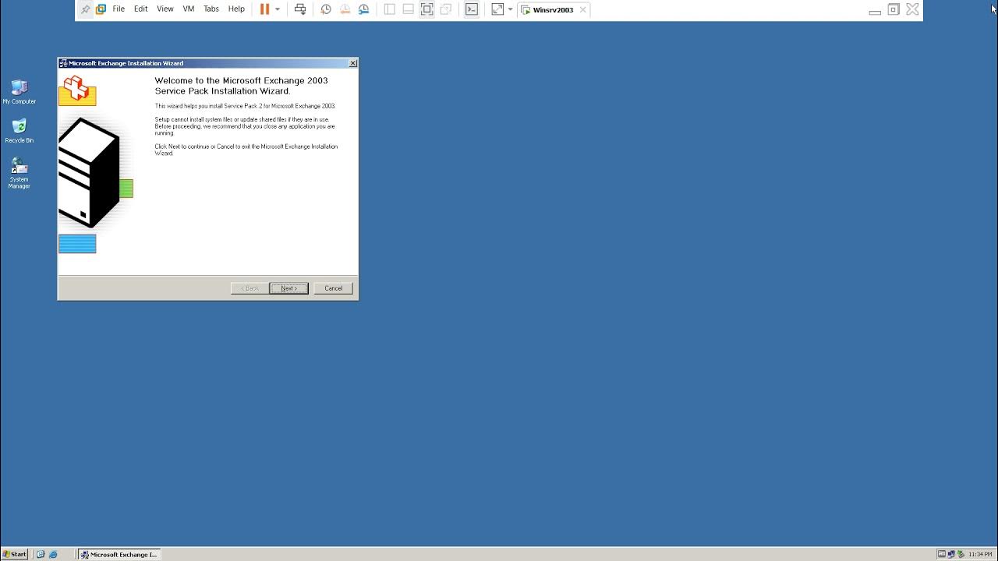This screenshot has height=561, width=998.
Task: Open the Edit menu
Action: 140,9
